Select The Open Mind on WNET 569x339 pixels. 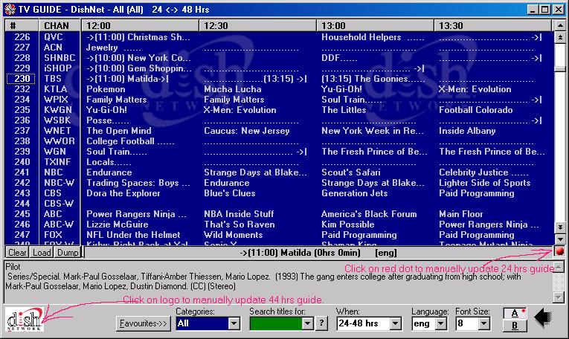tap(119, 131)
